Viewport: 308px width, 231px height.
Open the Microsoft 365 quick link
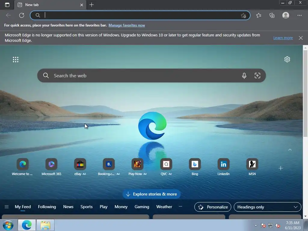point(51,167)
